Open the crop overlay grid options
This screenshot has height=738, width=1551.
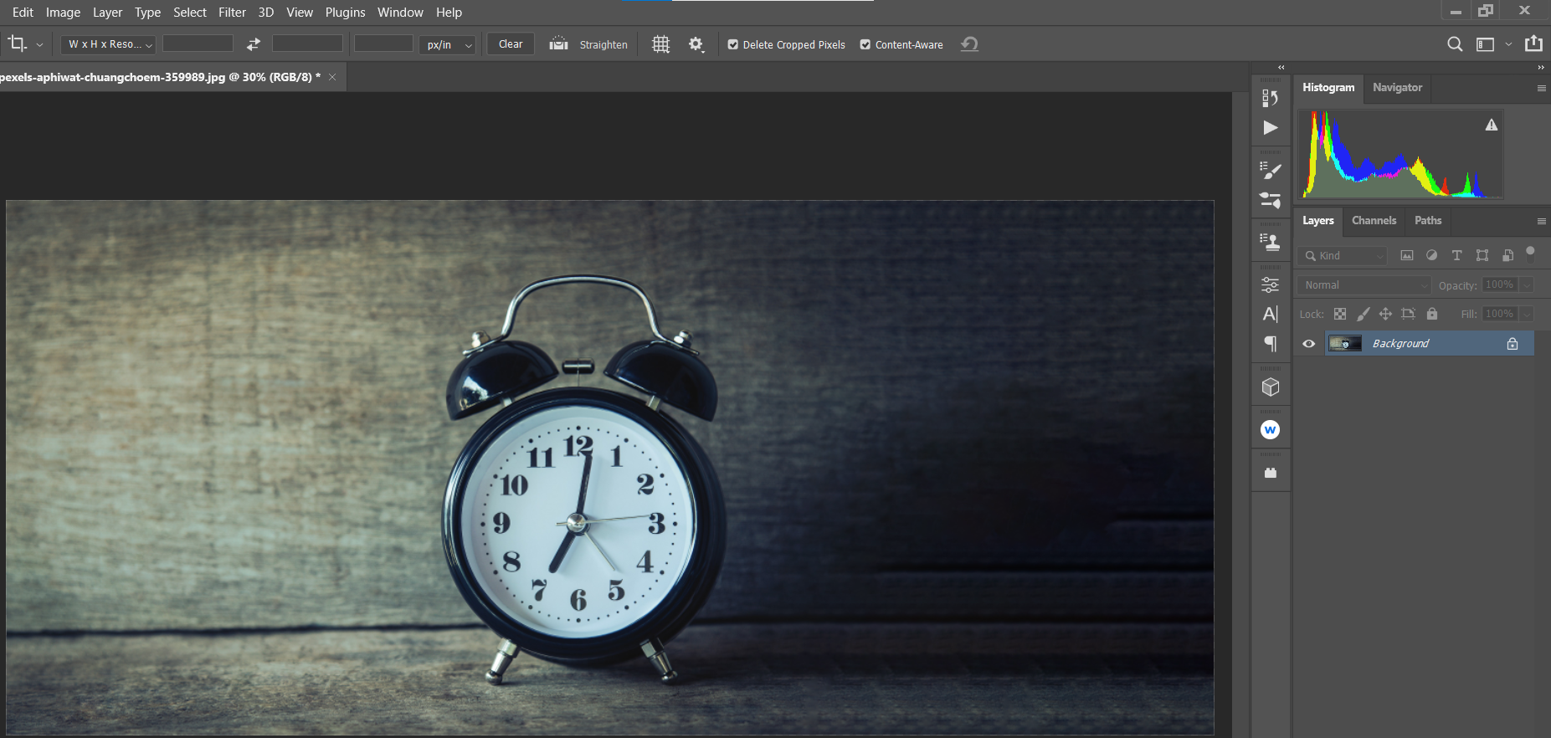pos(660,44)
